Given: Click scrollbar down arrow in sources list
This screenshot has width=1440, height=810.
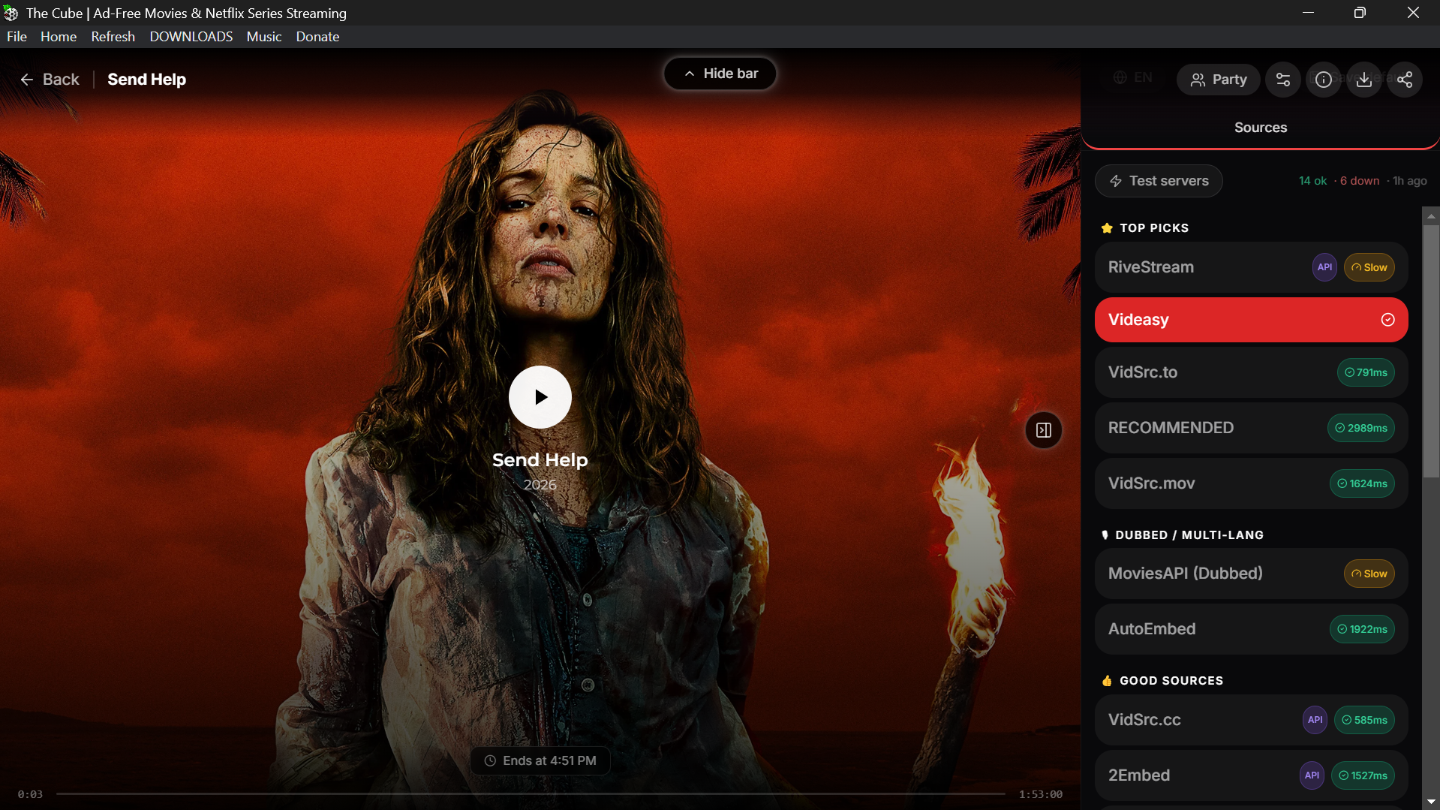Looking at the screenshot, I should tap(1431, 802).
